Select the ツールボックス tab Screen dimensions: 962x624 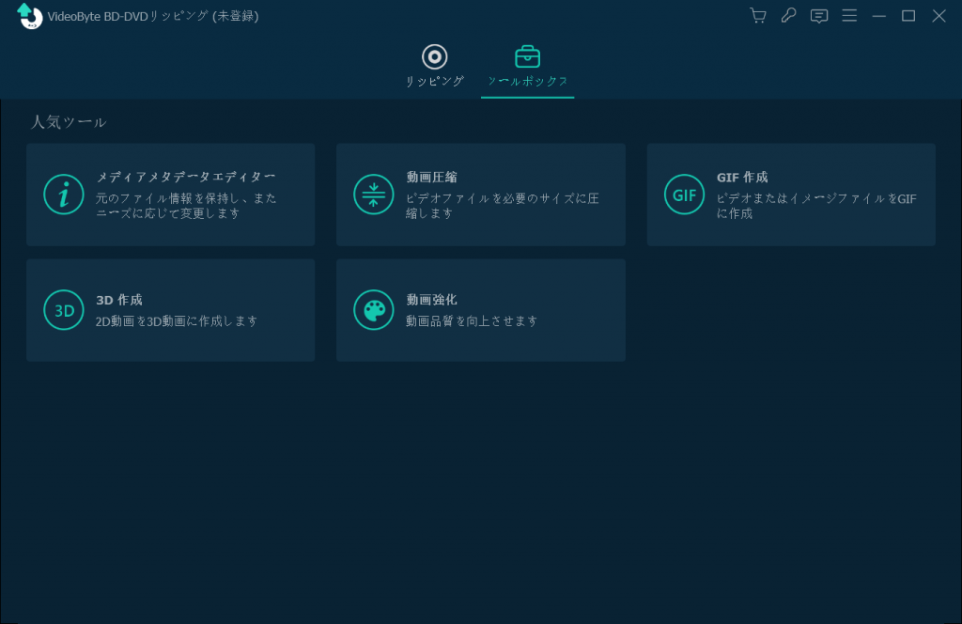[528, 66]
